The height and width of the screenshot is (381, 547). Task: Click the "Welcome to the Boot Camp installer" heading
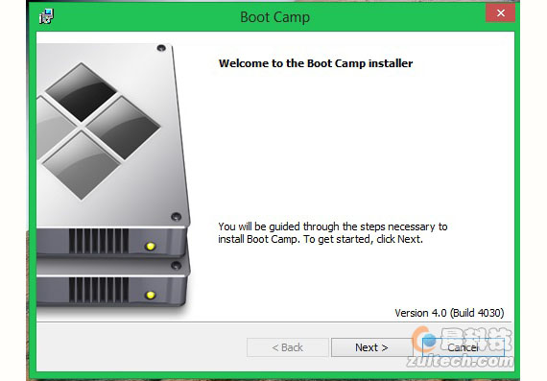click(316, 63)
